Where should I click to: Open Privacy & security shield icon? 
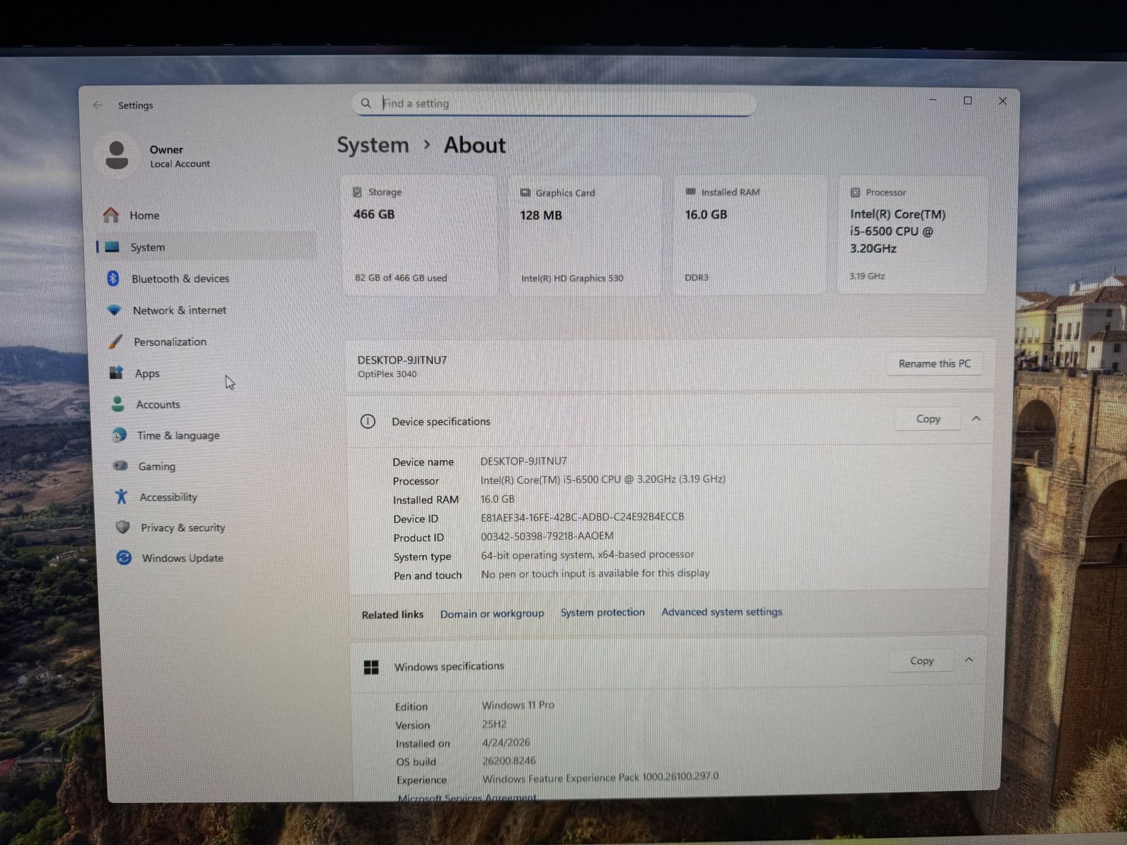[x=123, y=527]
